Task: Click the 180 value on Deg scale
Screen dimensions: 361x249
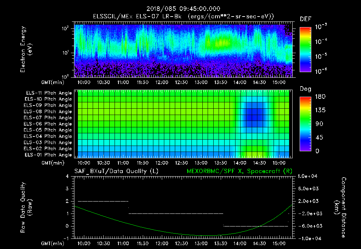Action: click(320, 97)
